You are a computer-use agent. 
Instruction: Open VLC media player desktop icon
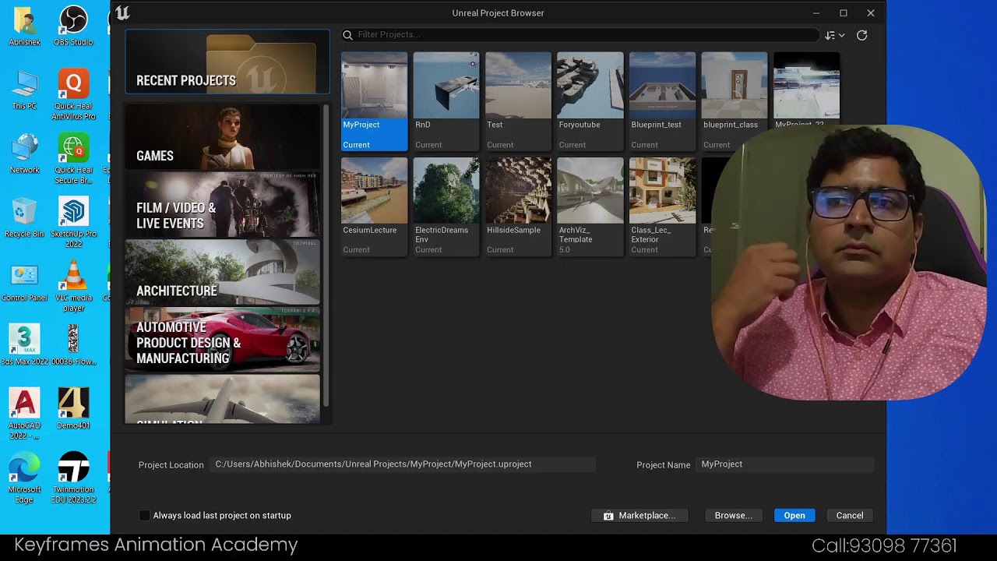coord(73,287)
